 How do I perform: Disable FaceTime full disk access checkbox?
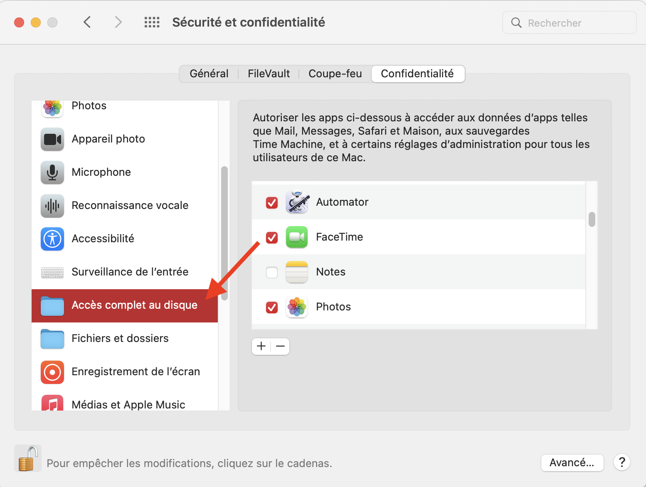pyautogui.click(x=272, y=237)
